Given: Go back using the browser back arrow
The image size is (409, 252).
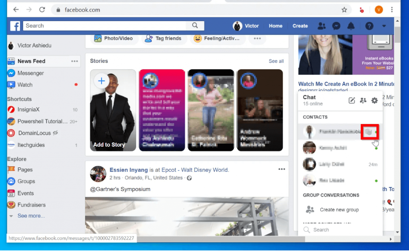Looking at the screenshot, I should click(x=16, y=10).
